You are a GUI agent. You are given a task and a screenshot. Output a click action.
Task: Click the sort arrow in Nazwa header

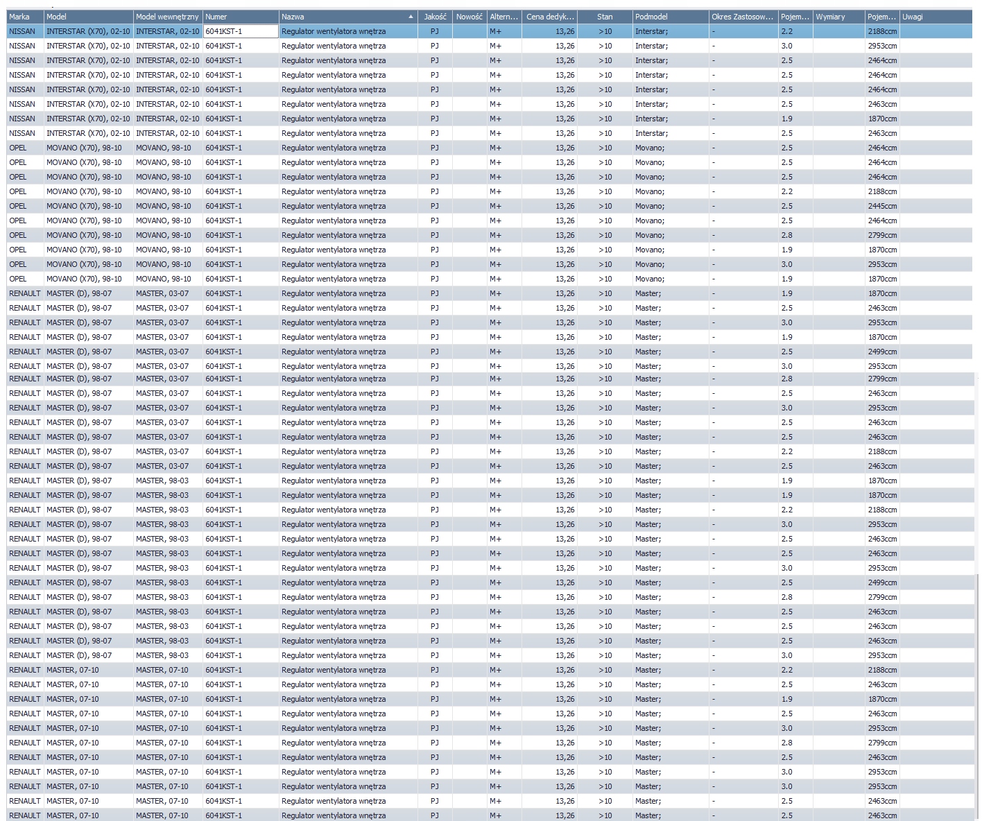coord(411,17)
